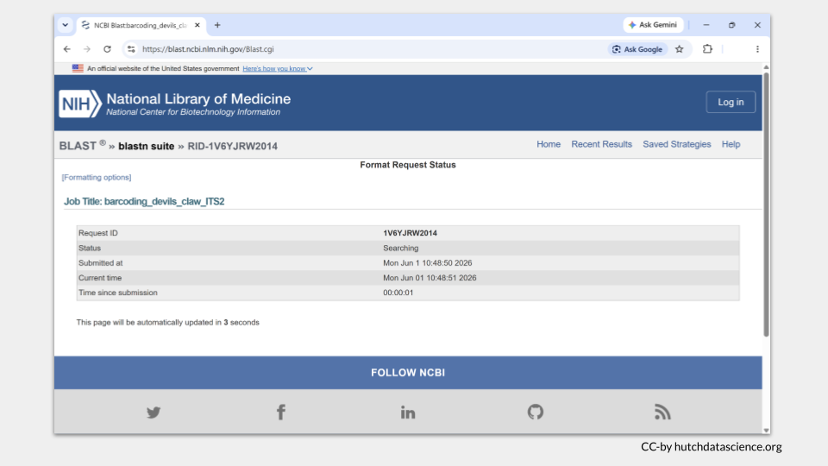Expand 'Here's how you know' disclosure
This screenshot has width=828, height=466.
click(277, 69)
